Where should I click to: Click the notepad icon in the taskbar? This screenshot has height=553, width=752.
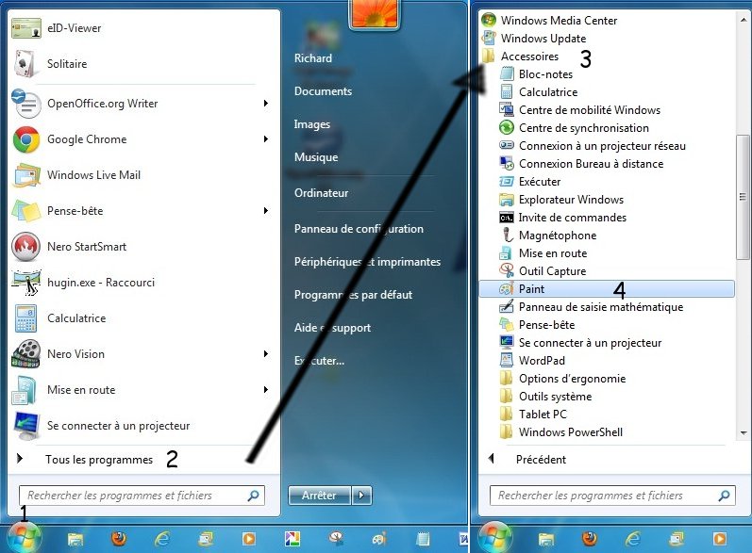(423, 539)
